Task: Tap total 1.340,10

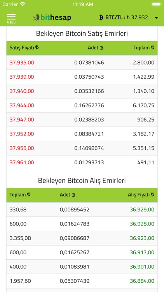Action: pos(143,91)
